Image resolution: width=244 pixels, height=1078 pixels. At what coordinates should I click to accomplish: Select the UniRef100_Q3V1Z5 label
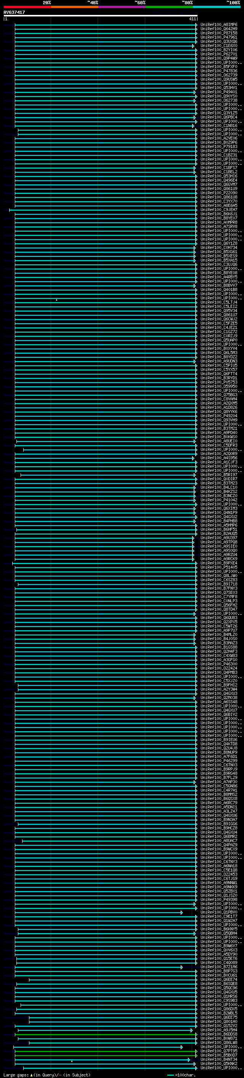pos(218,113)
